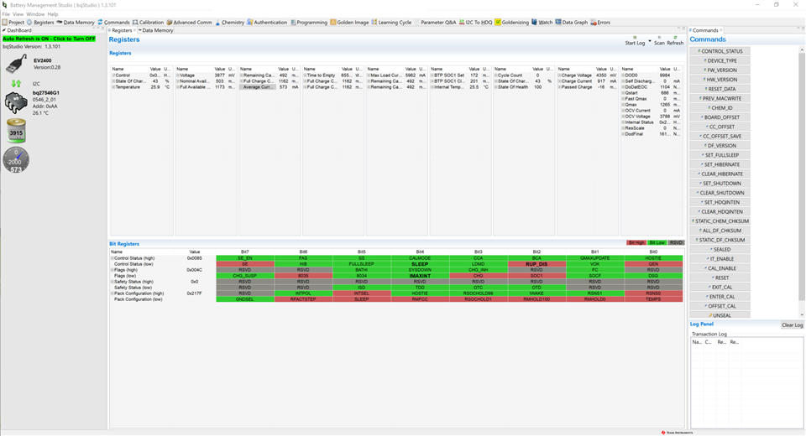The width and height of the screenshot is (806, 436).
Task: Open the View menu
Action: click(18, 14)
